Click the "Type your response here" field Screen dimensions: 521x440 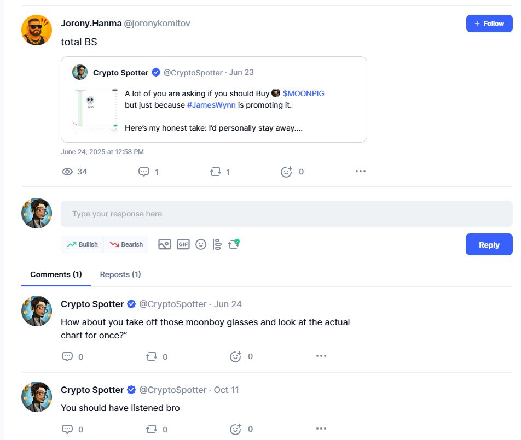click(286, 214)
